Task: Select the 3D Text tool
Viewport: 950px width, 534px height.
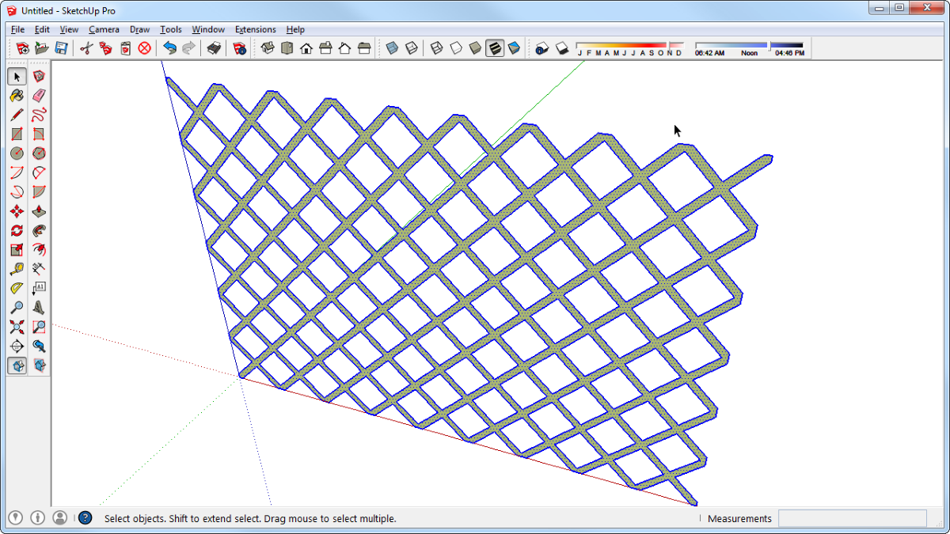Action: [x=39, y=308]
